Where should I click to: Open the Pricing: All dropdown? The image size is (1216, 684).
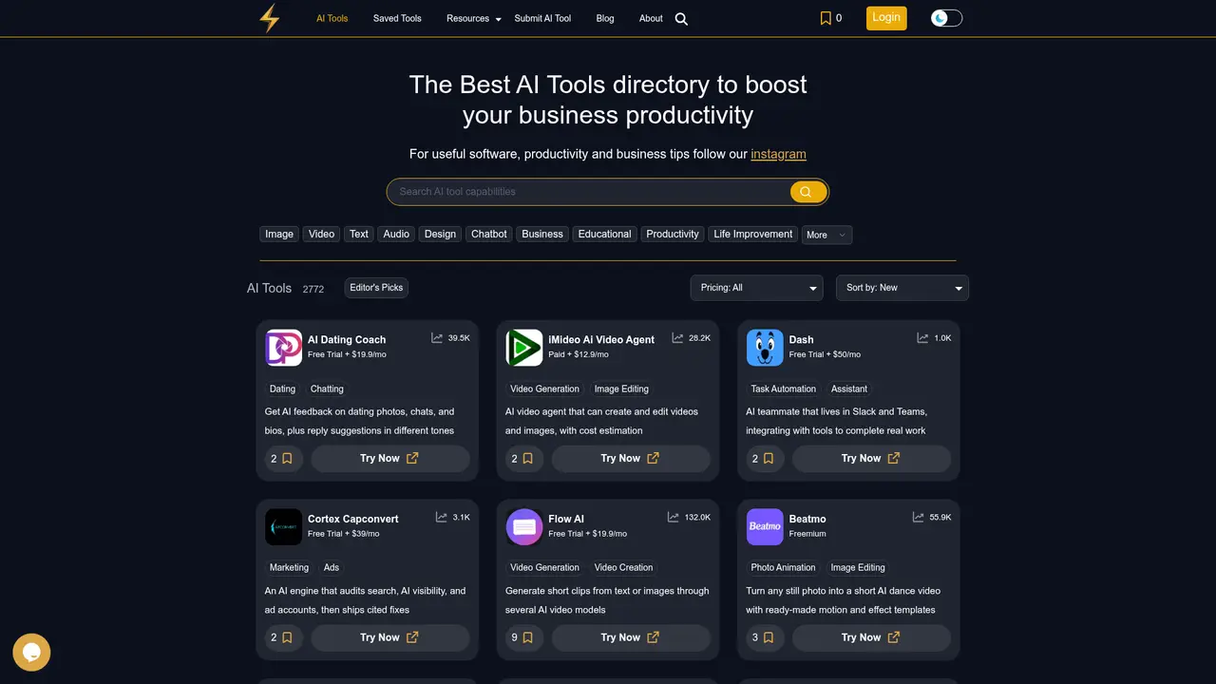756,288
